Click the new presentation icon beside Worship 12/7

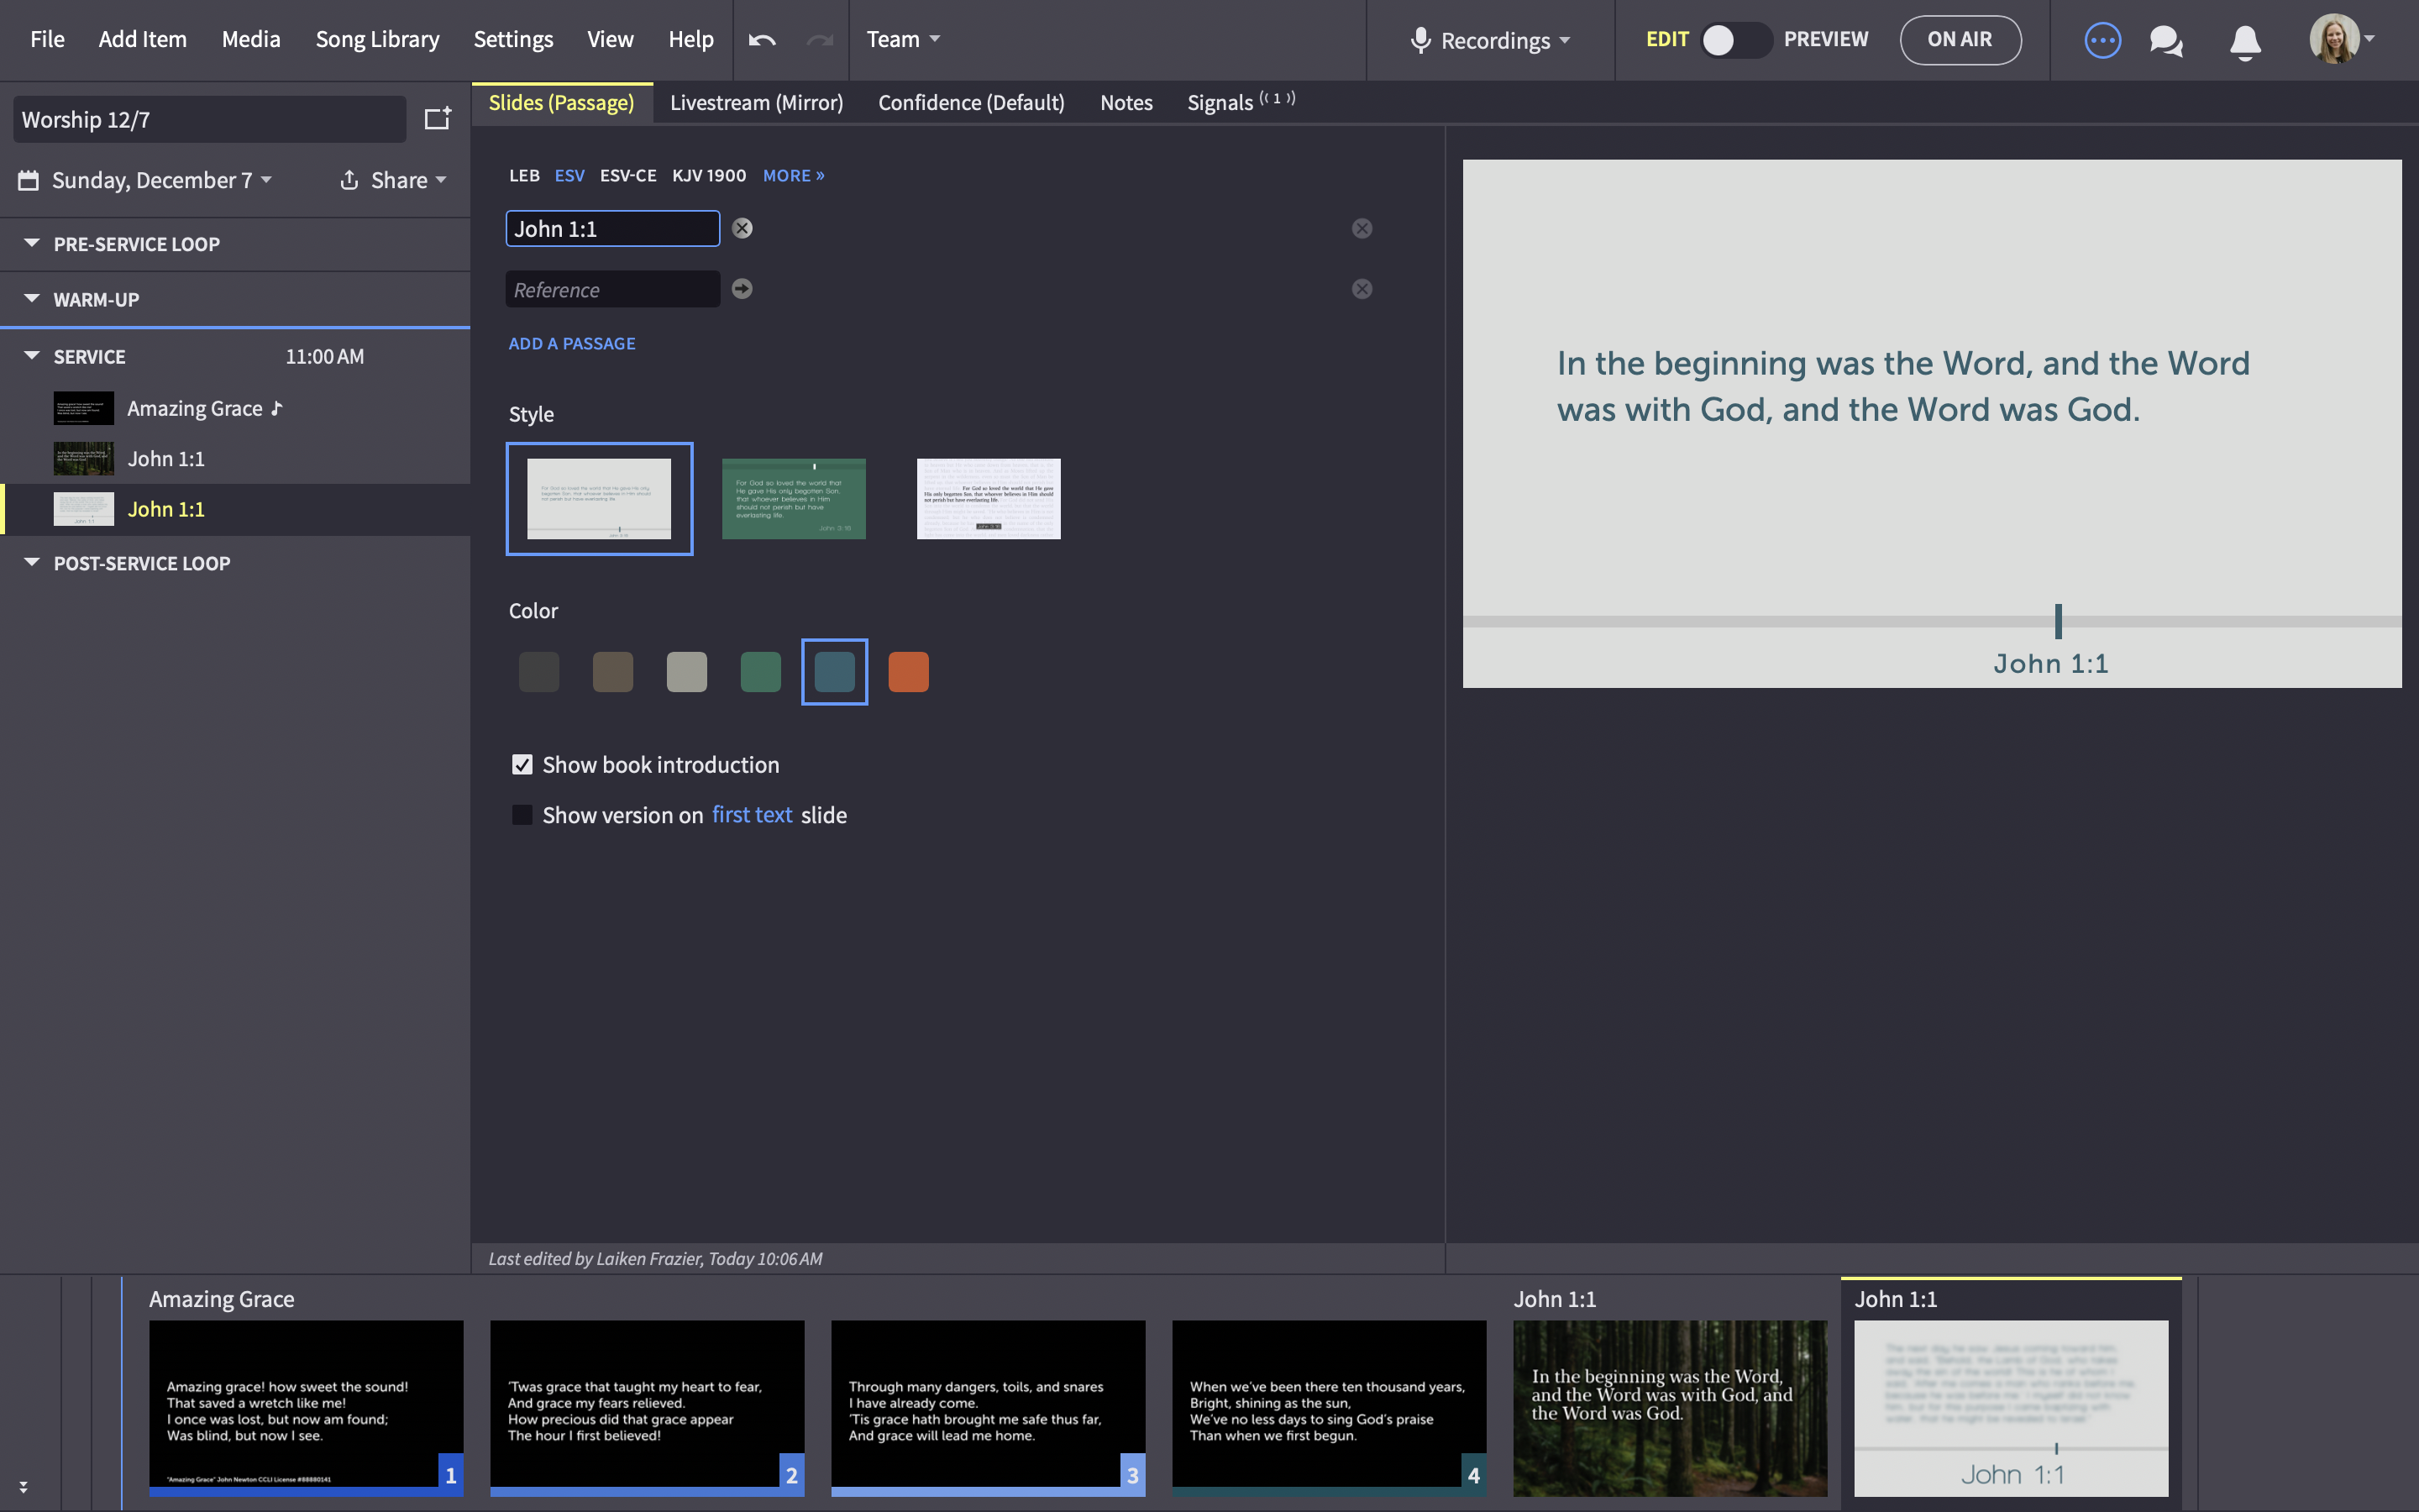coord(438,118)
